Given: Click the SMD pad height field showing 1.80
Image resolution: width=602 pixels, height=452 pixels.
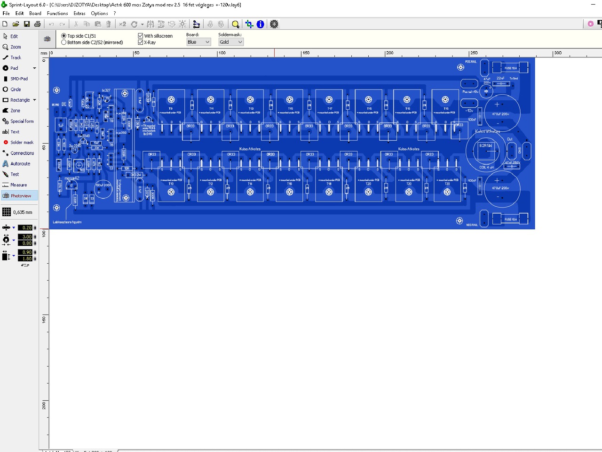Looking at the screenshot, I should pyautogui.click(x=25, y=259).
